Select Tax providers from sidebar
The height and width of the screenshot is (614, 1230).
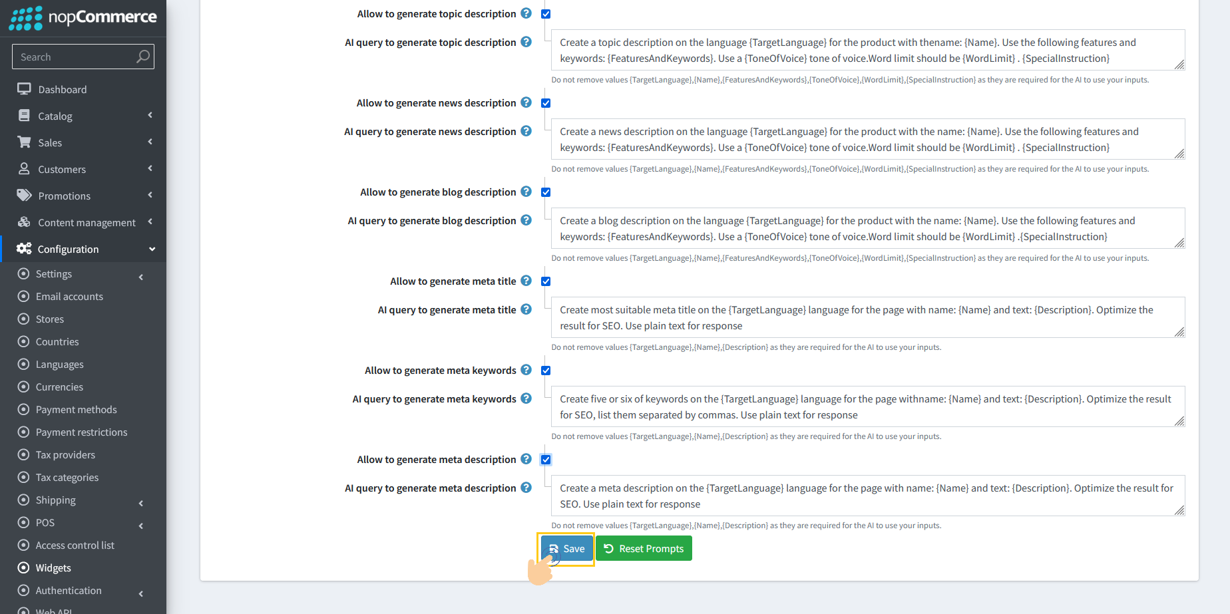64,454
